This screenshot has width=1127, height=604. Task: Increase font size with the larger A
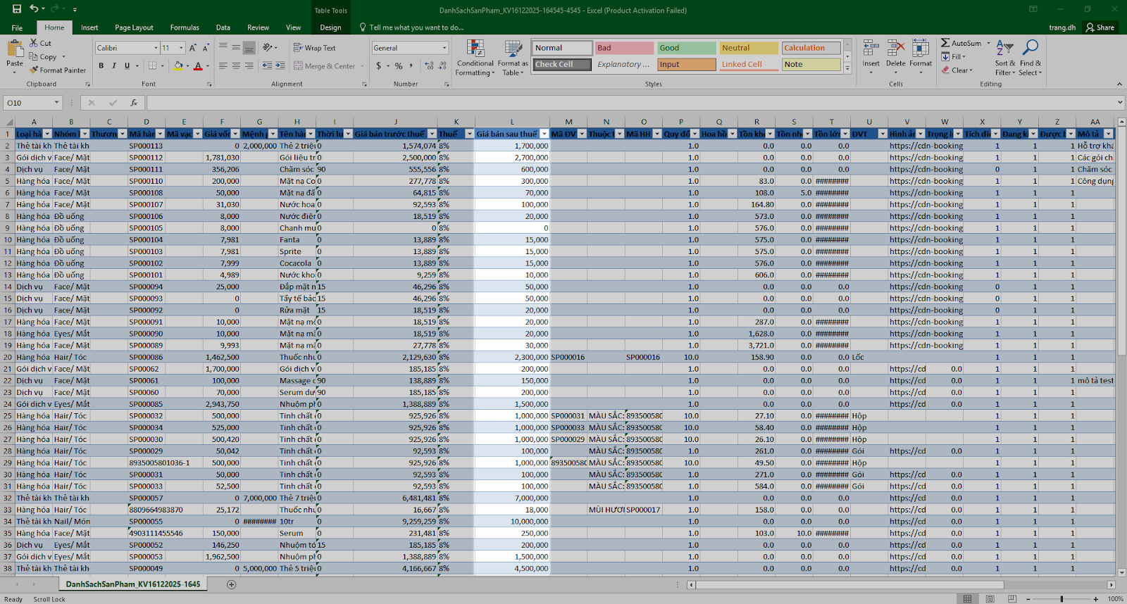click(194, 48)
